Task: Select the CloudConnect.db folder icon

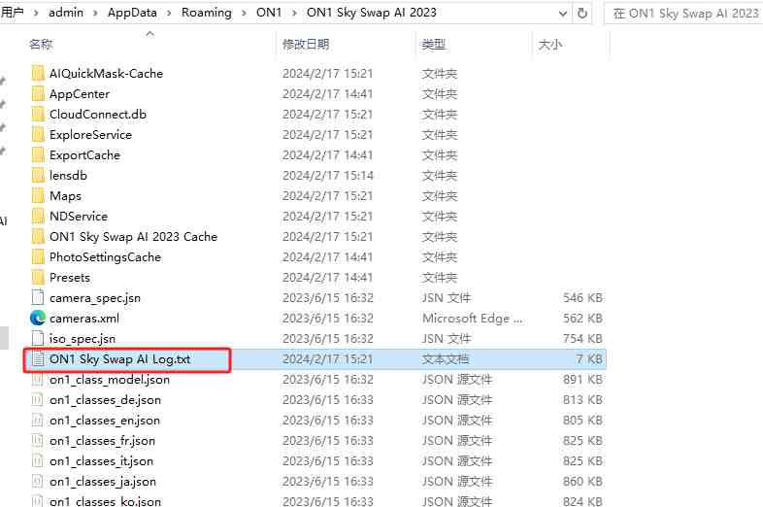Action: click(38, 115)
